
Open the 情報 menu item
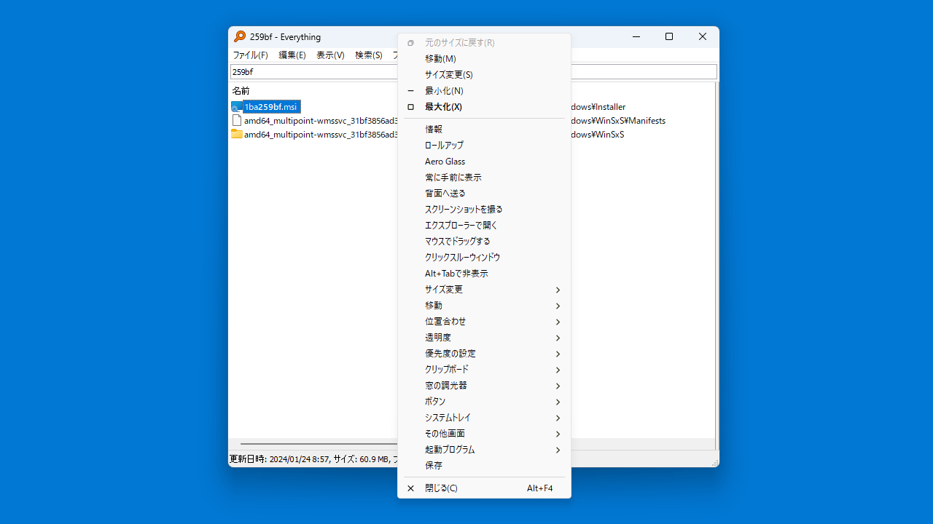point(484,130)
